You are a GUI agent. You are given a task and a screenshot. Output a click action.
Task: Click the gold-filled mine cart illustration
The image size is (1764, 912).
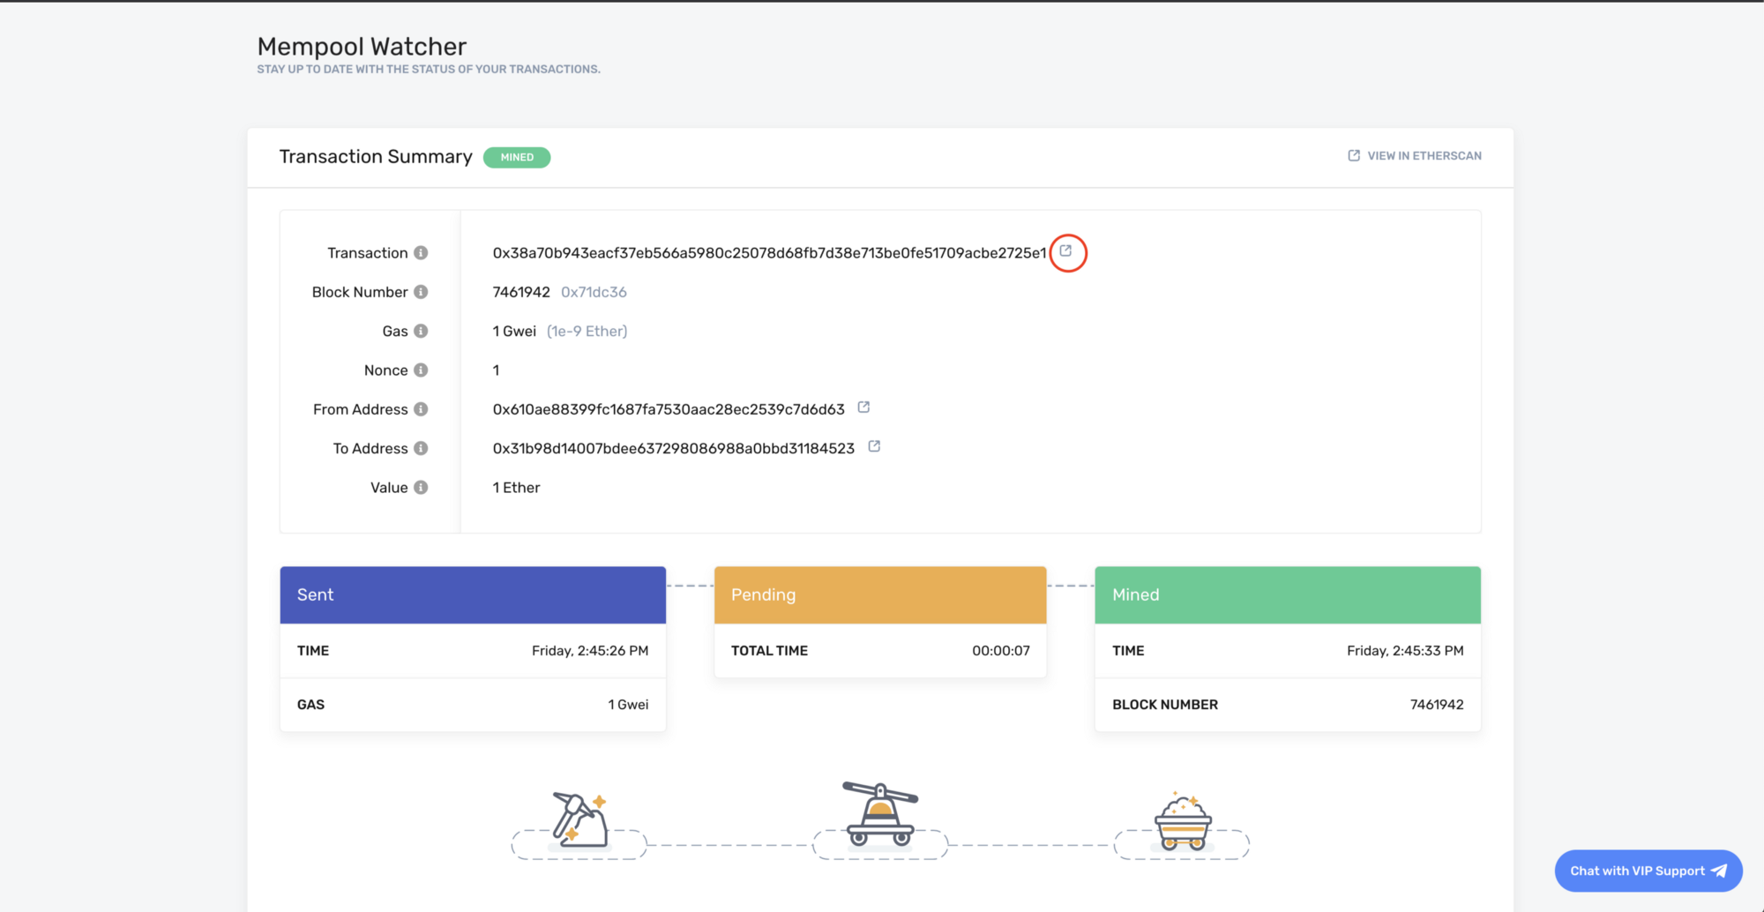tap(1182, 822)
